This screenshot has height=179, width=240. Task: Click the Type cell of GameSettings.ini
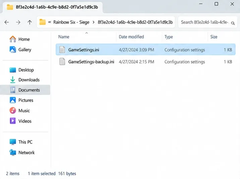coord(185,50)
